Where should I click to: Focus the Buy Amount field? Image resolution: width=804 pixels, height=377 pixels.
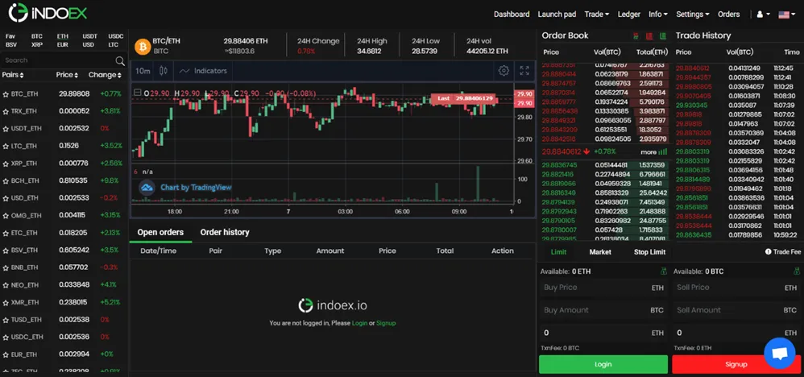pos(603,310)
